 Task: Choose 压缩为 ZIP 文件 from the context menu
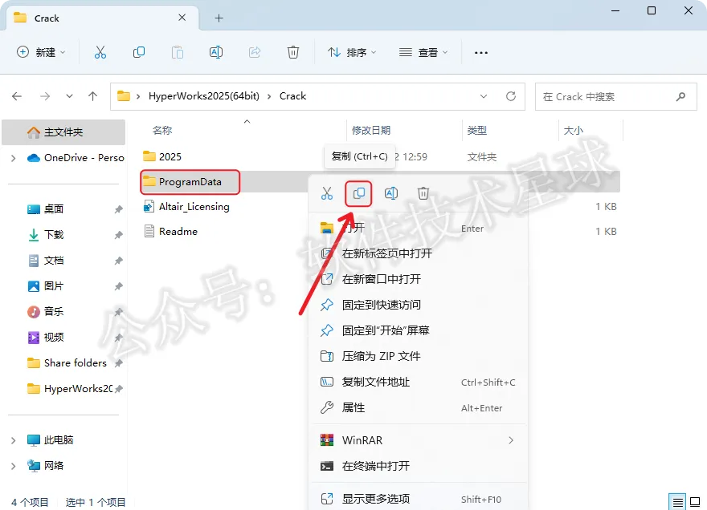click(419, 356)
